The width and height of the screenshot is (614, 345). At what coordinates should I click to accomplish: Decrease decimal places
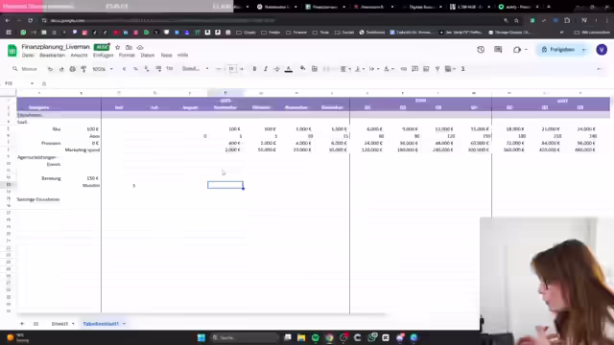point(147,69)
